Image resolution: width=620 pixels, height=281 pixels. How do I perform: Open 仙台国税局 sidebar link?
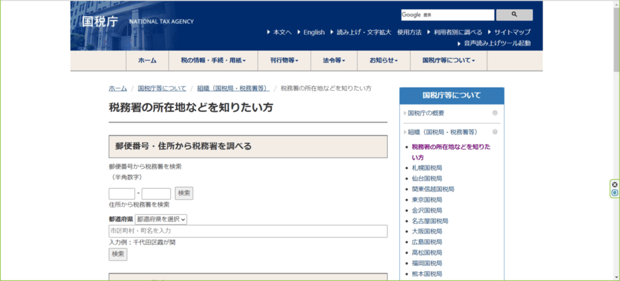coord(427,178)
